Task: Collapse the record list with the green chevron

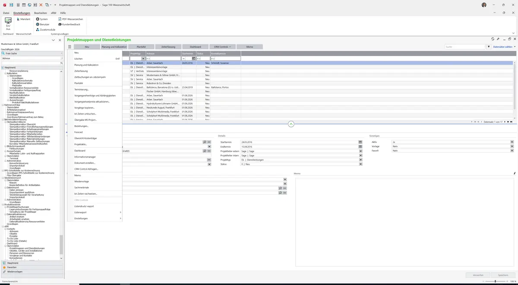Action: (291, 124)
